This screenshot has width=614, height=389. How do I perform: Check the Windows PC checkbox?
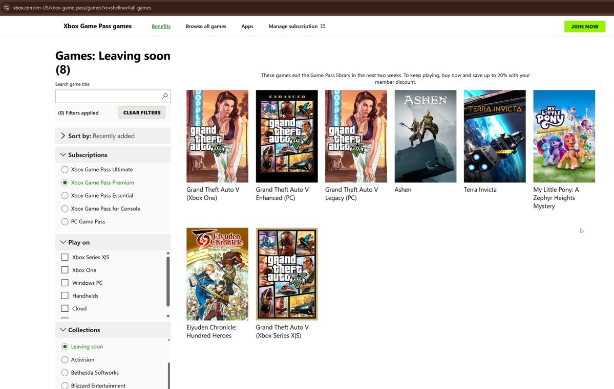pyautogui.click(x=65, y=283)
